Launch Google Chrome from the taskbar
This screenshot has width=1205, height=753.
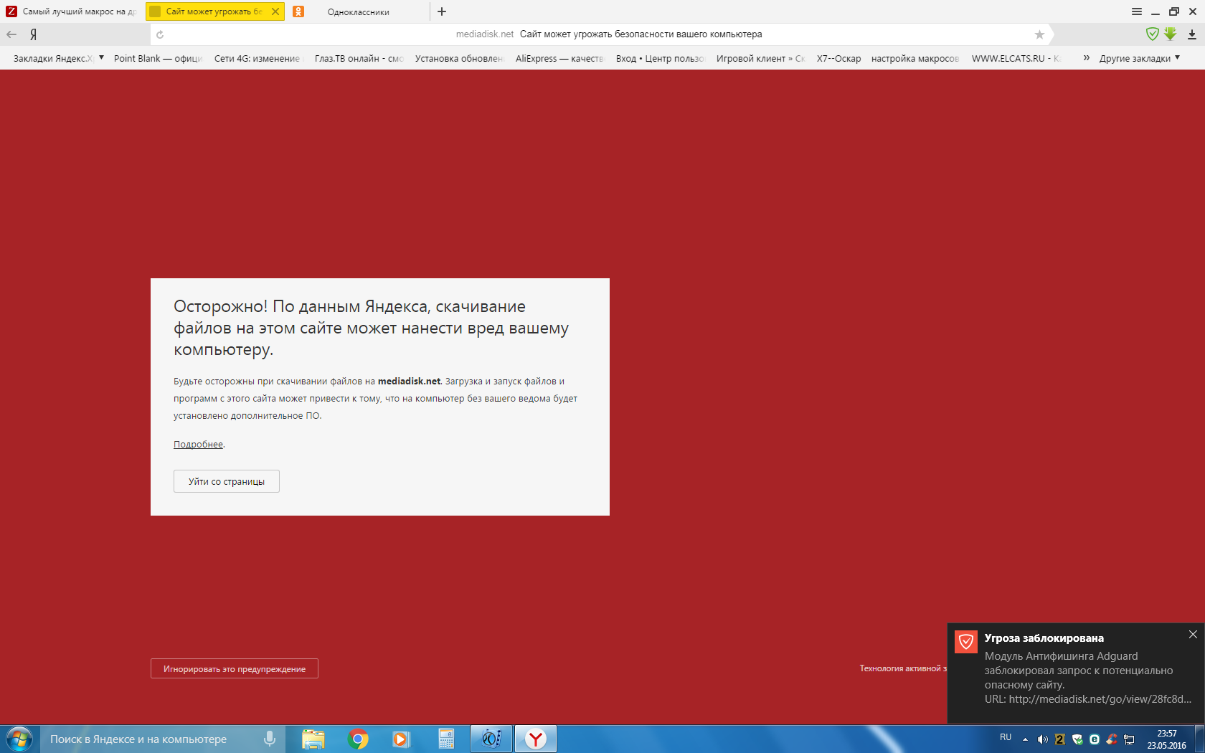pos(358,739)
